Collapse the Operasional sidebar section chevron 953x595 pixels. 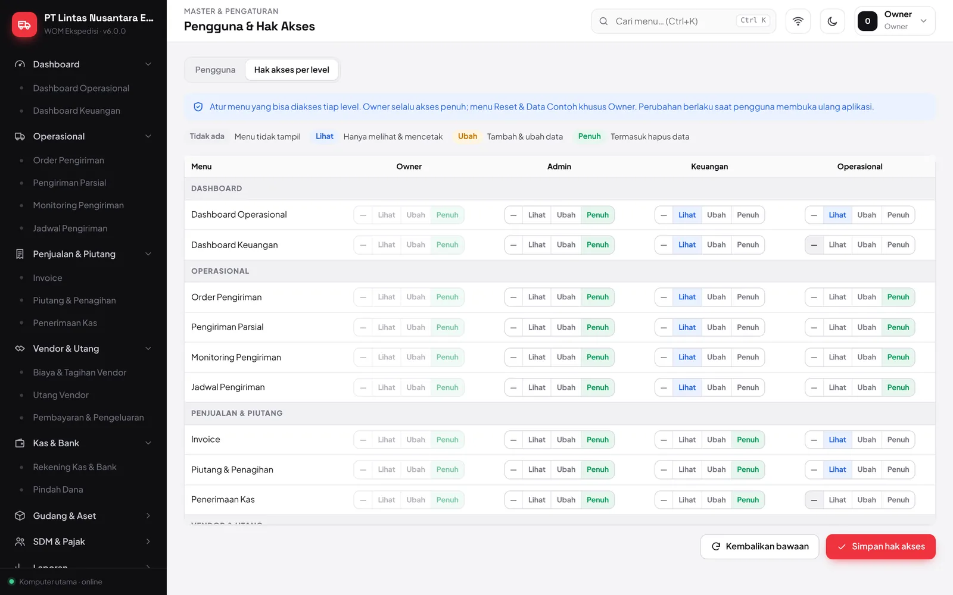point(148,136)
